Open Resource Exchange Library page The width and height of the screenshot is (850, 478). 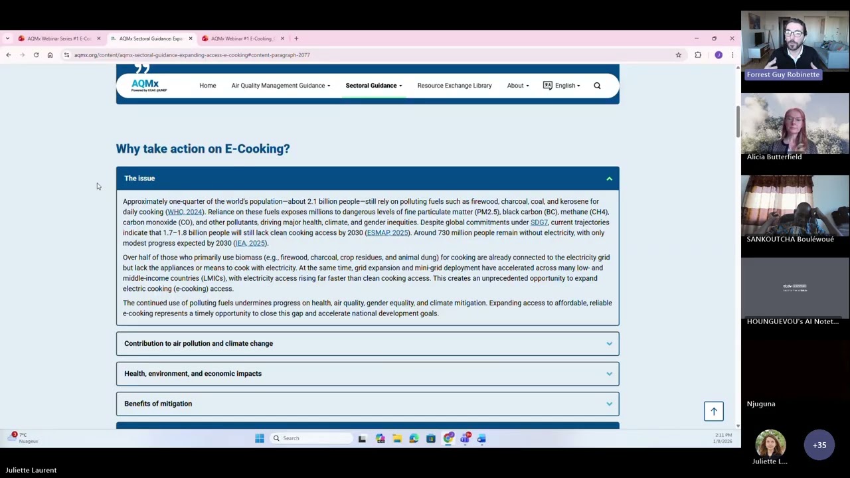pos(455,86)
